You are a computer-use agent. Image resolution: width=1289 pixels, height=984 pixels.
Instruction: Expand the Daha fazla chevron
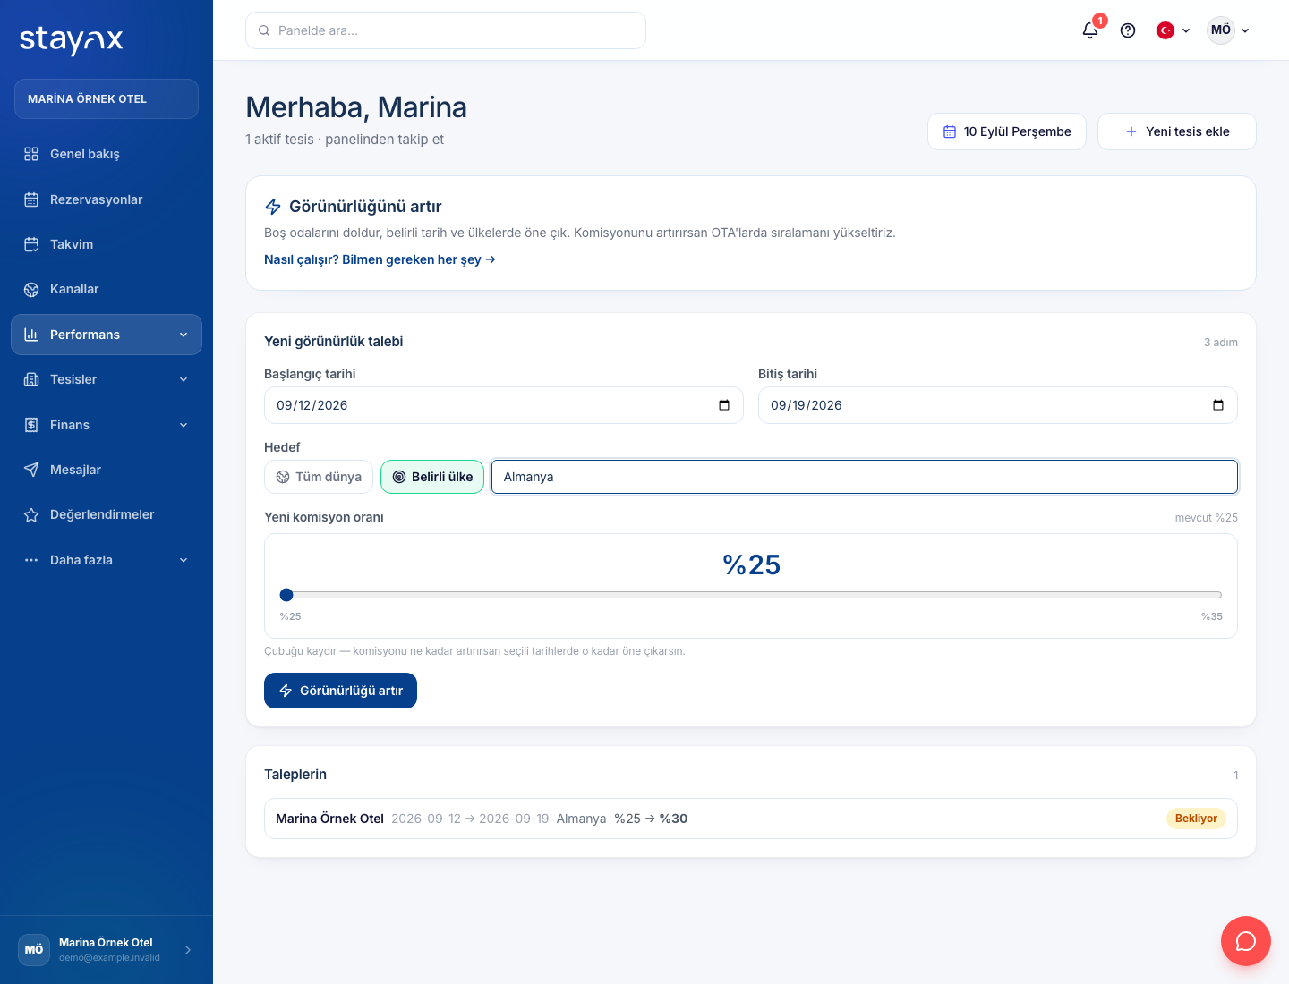(184, 560)
